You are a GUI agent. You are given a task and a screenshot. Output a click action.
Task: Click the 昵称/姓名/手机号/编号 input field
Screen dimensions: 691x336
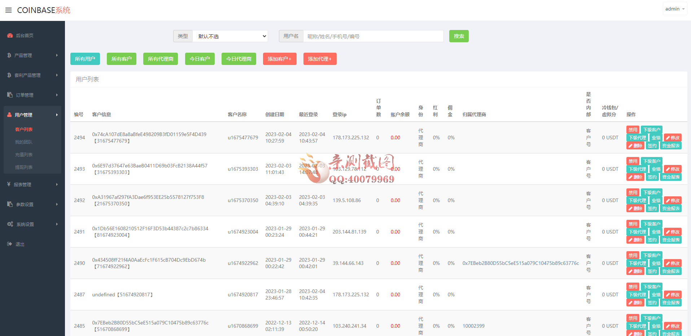click(x=373, y=36)
